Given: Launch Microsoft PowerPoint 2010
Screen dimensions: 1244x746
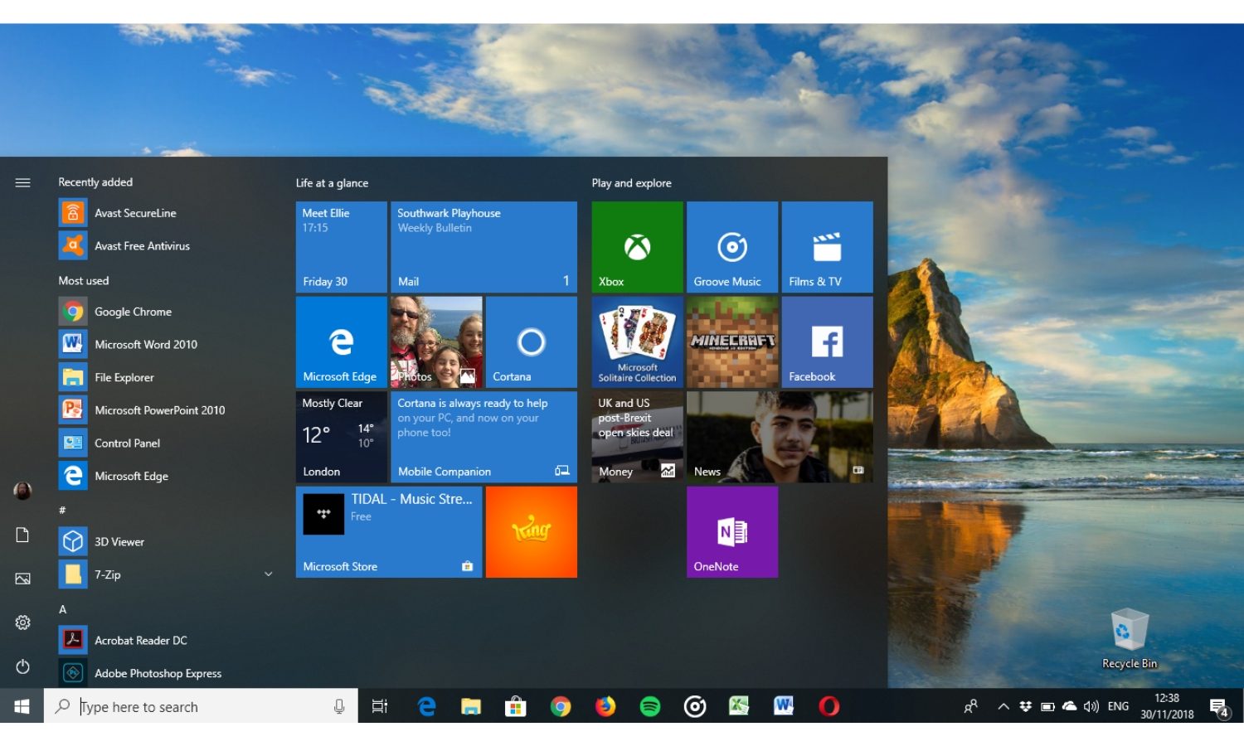Looking at the screenshot, I should coord(166,410).
